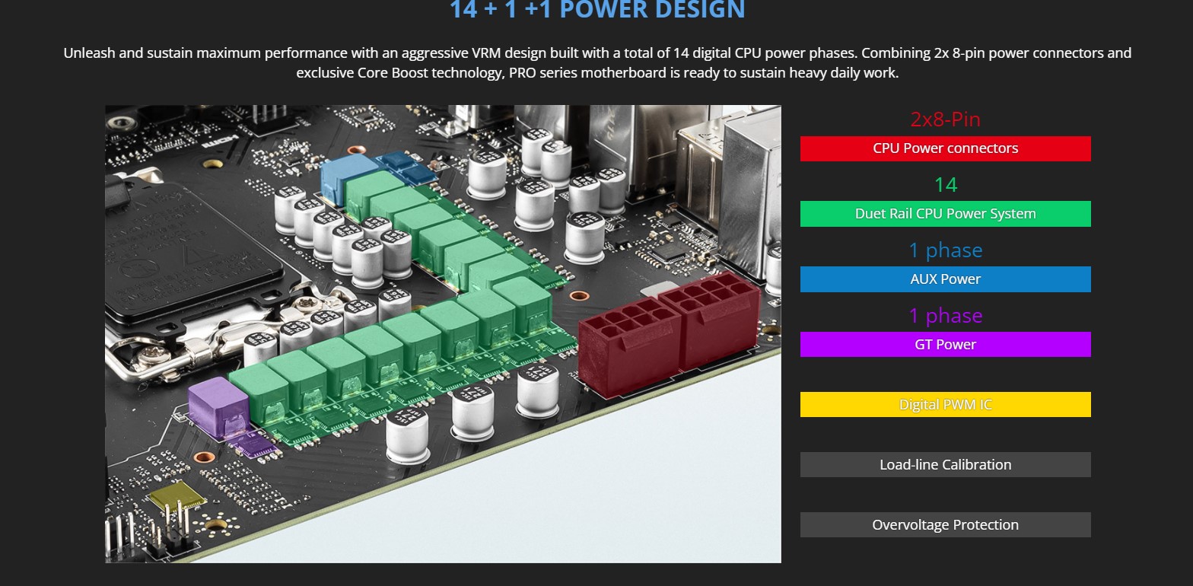Click the yellow-highlighted PWM chip on motherboard

coord(177,496)
